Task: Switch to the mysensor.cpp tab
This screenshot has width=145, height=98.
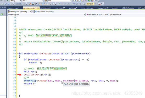Action: (x=14, y=8)
